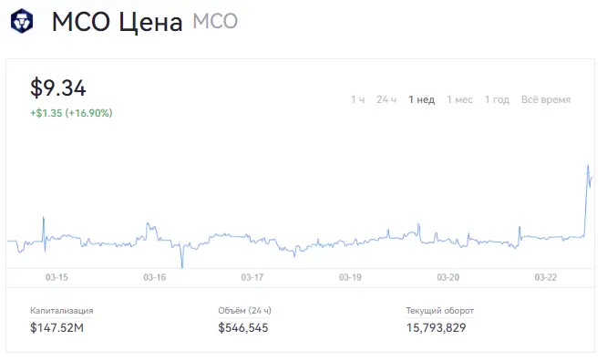The image size is (607, 361).
Task: Click the MCO coin logo icon
Action: tap(22, 21)
